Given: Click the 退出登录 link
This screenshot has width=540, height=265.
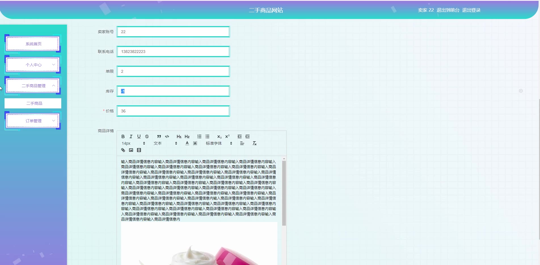Looking at the screenshot, I should click(471, 10).
